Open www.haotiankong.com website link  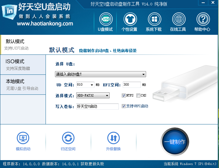45,24
